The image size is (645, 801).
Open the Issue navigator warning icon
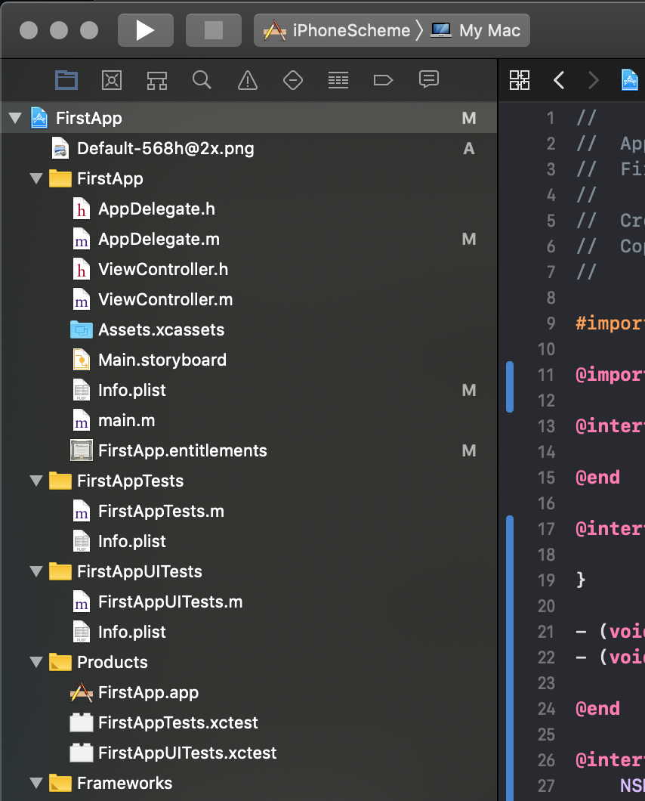(247, 79)
